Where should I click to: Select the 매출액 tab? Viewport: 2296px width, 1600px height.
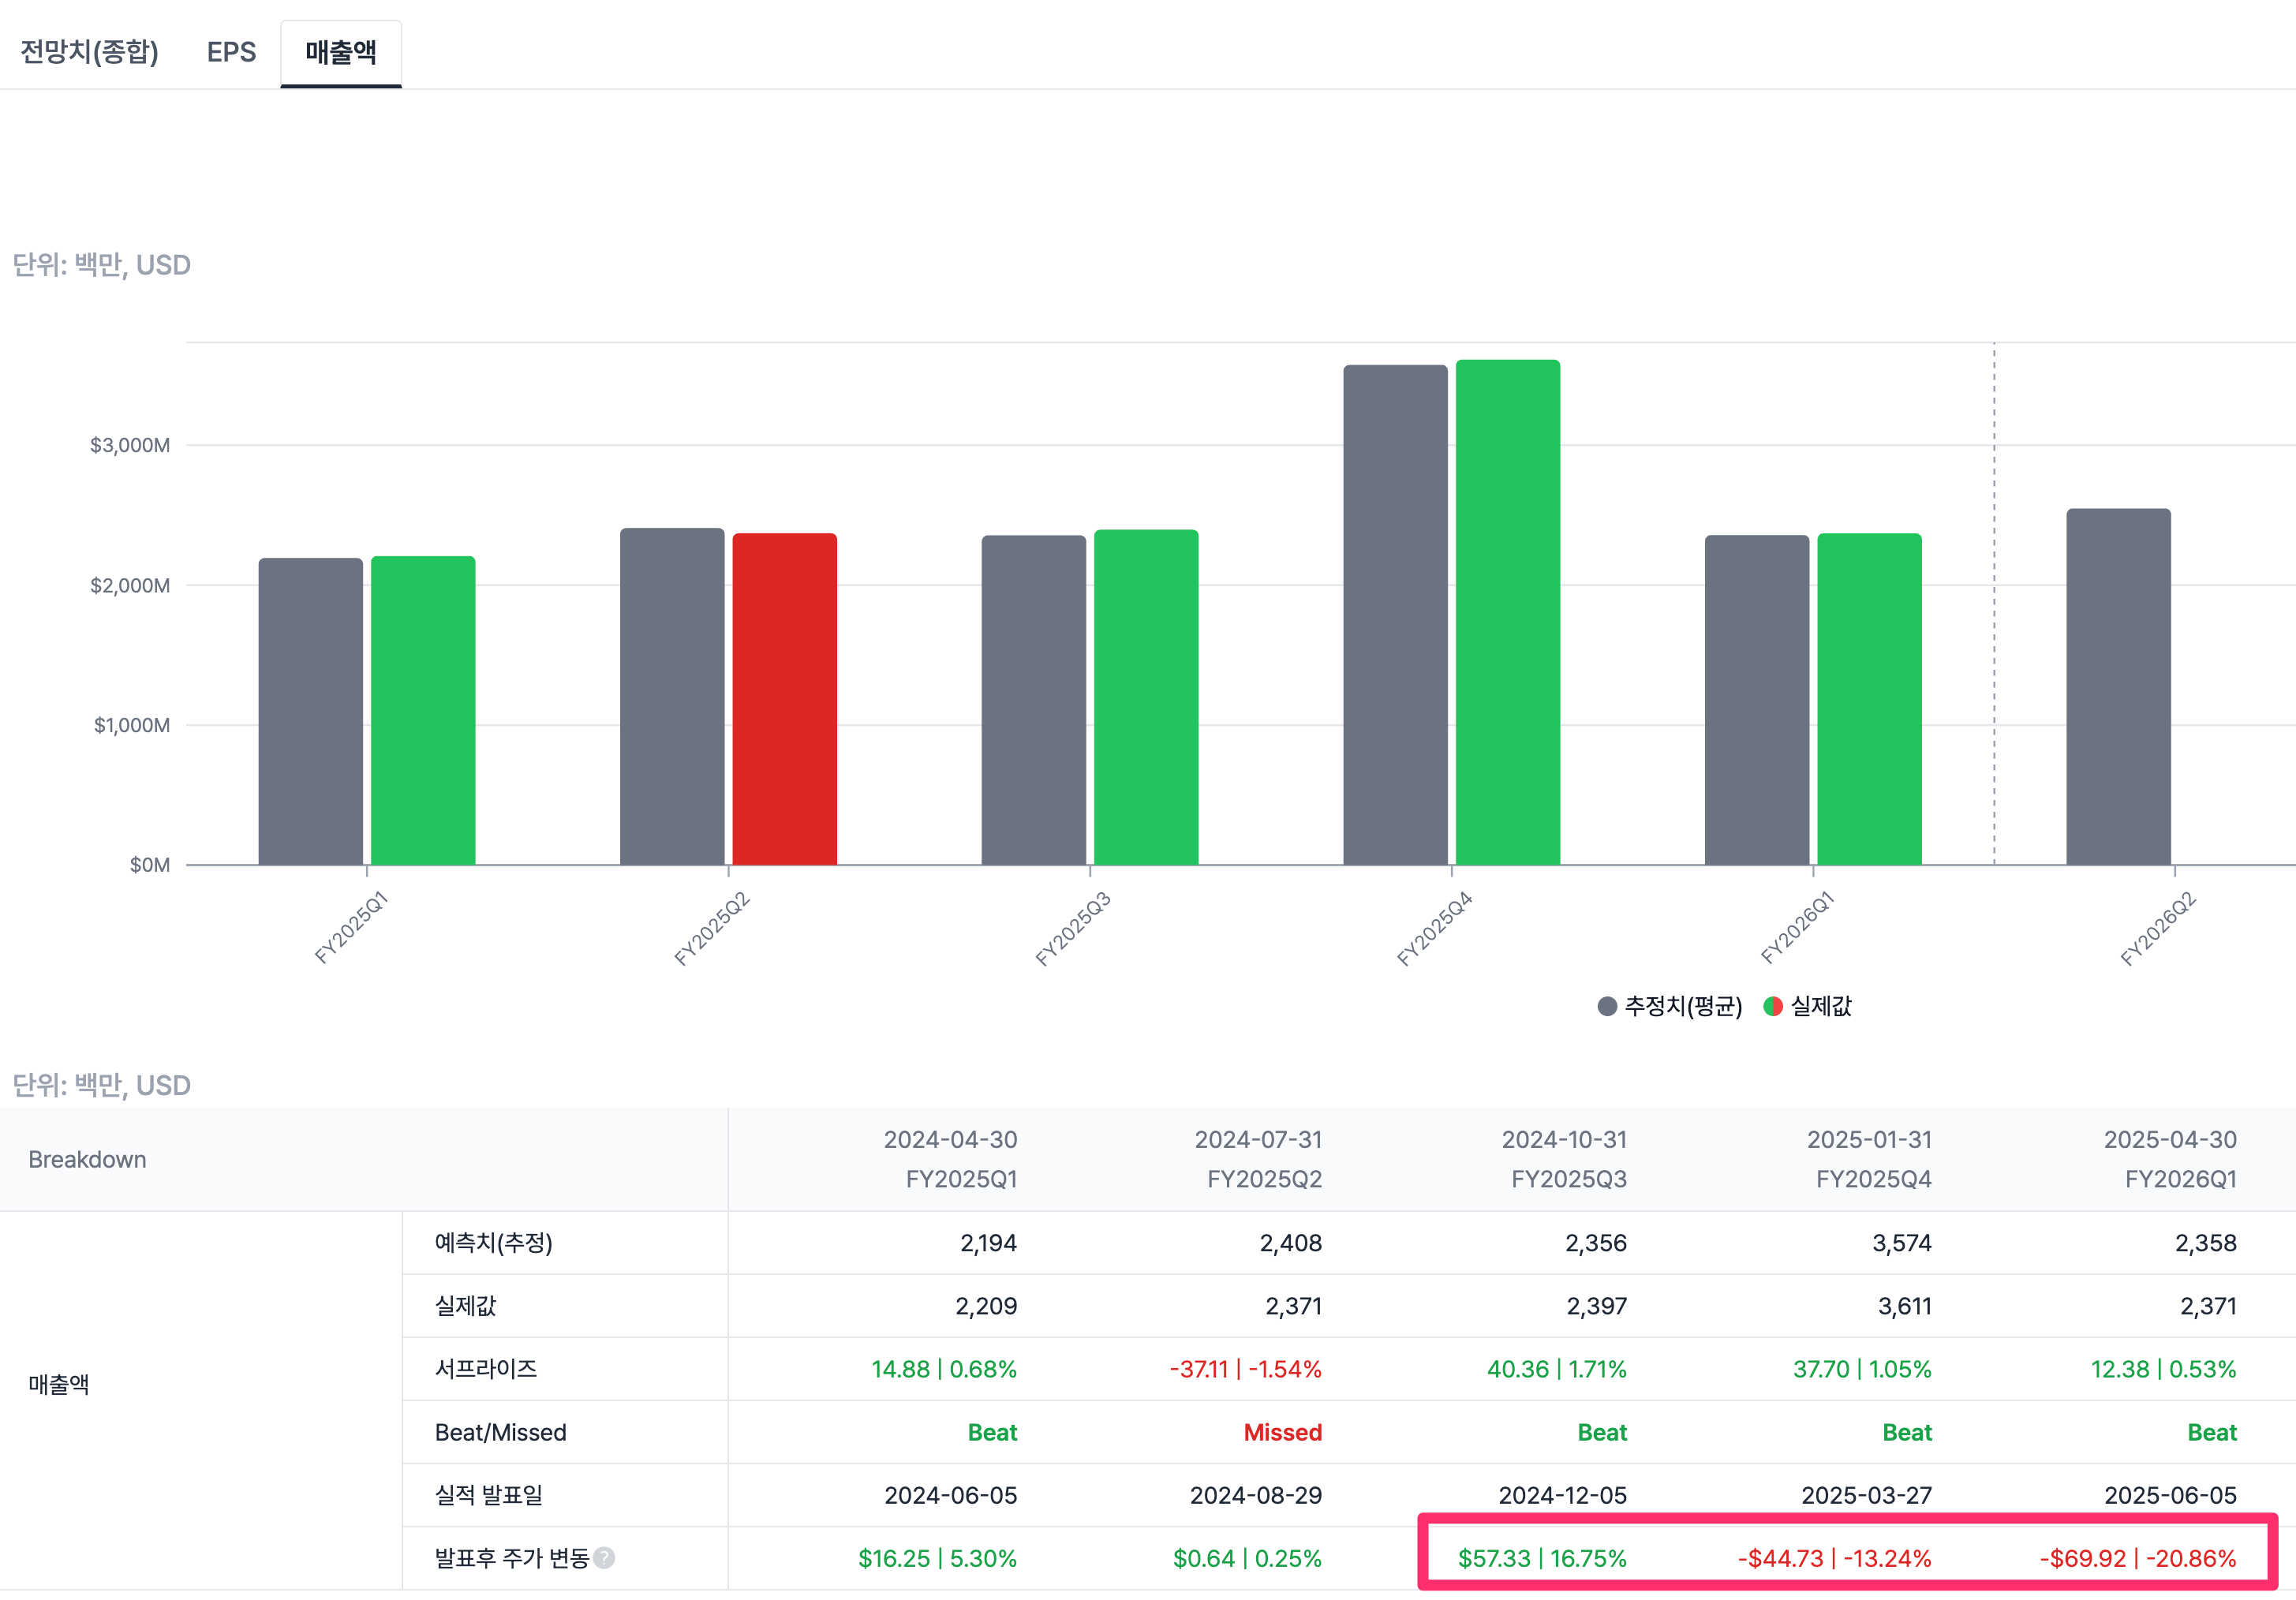pos(341,52)
